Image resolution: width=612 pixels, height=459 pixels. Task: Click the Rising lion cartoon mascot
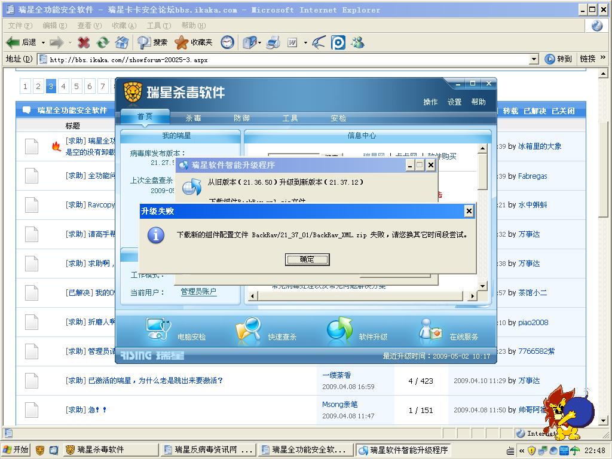tap(569, 412)
